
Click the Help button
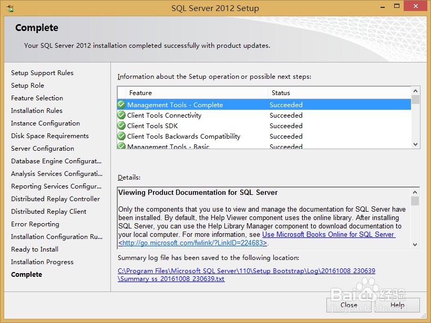tap(398, 305)
